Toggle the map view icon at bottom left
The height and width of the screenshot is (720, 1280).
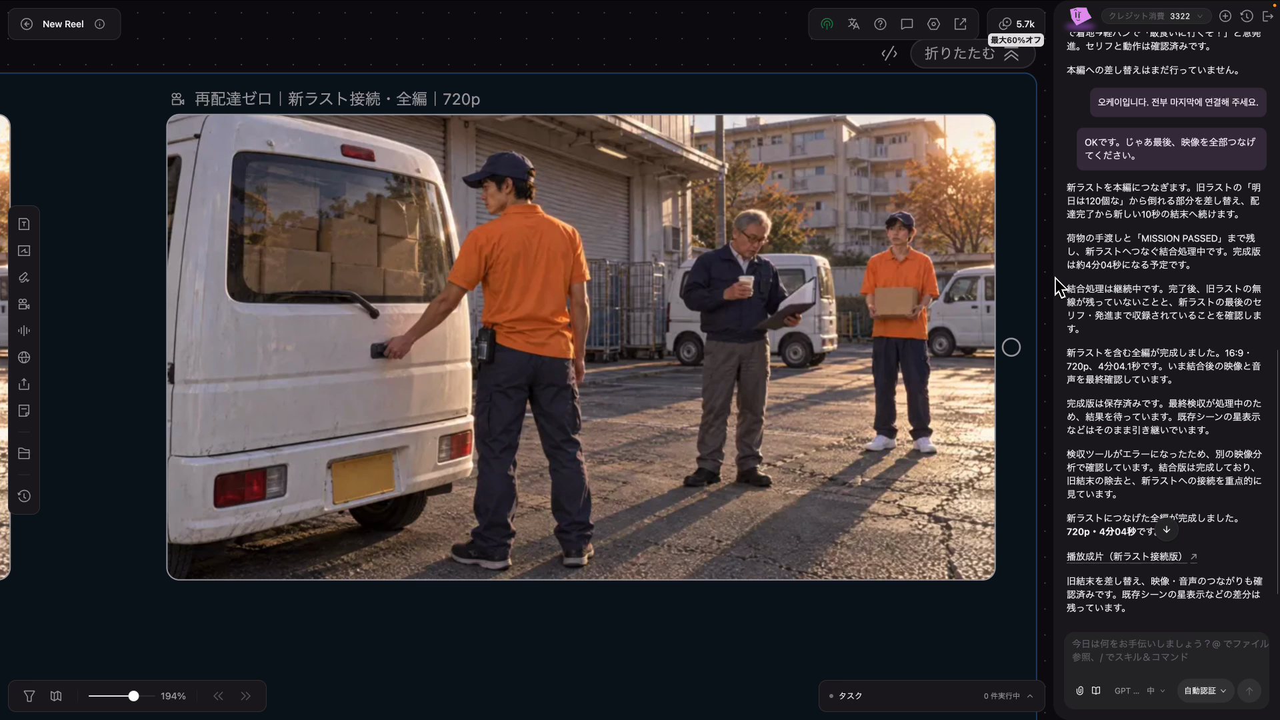click(x=56, y=696)
